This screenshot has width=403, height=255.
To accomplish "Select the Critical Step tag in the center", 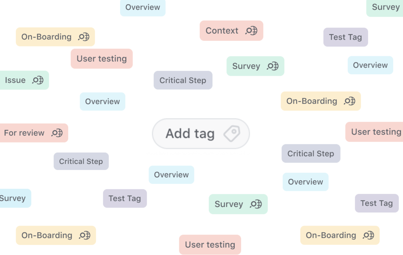I will click(183, 80).
